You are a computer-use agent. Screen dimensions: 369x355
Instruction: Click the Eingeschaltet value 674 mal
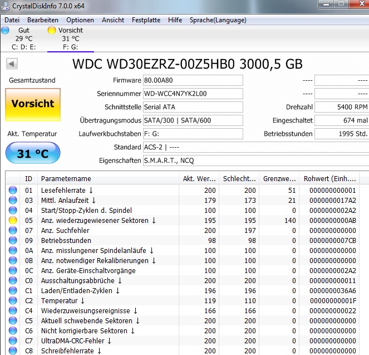click(342, 120)
